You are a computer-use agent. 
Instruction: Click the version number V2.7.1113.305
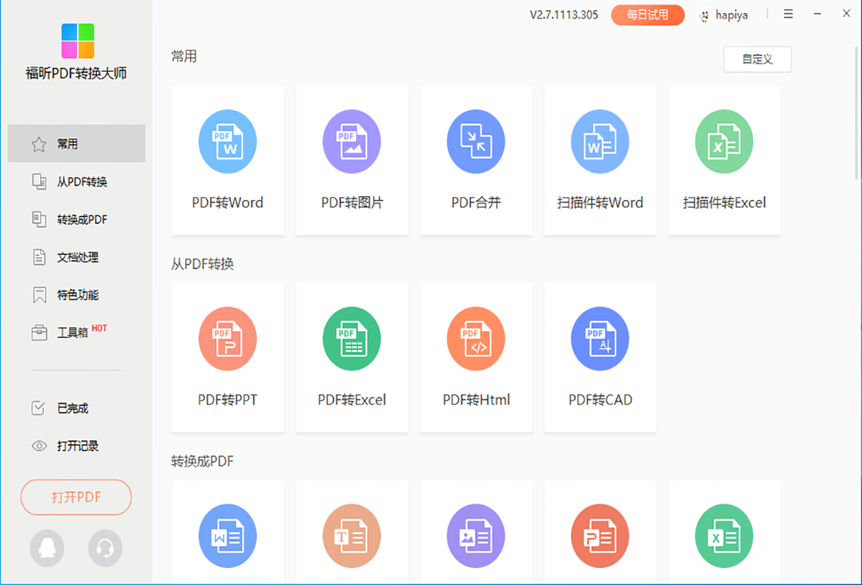point(564,15)
